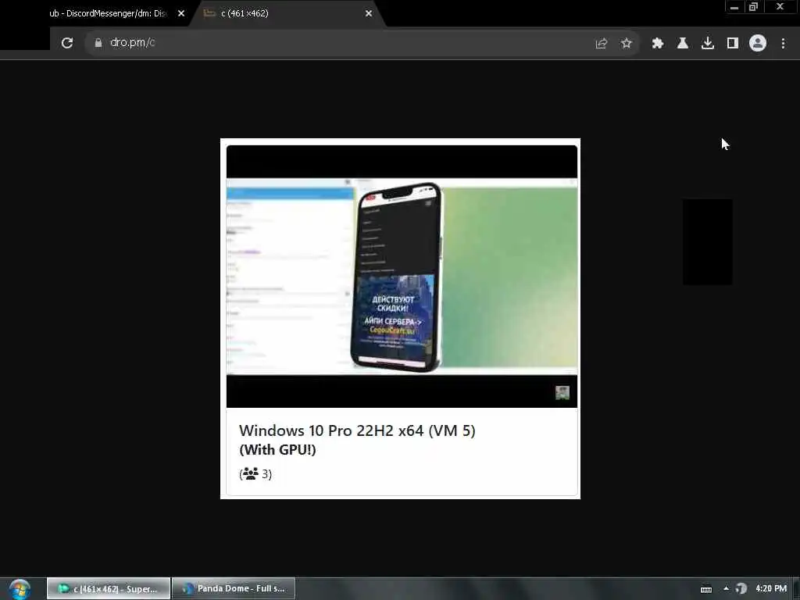Viewport: 800px width, 600px height.
Task: Select the 'c (461×462)' browser tab
Action: point(286,13)
